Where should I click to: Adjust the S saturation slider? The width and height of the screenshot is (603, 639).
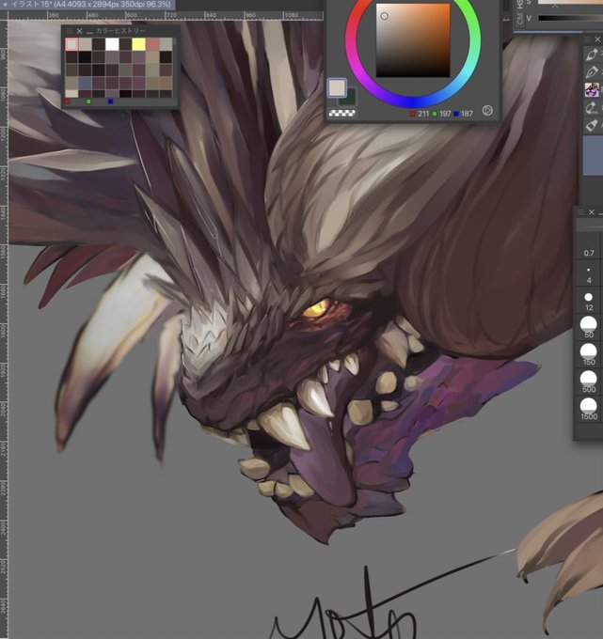click(x=570, y=2)
